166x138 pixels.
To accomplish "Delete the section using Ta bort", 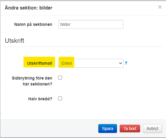I will click(x=130, y=129).
